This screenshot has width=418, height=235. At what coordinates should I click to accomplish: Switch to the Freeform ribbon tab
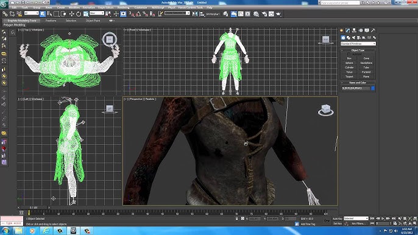tap(51, 21)
